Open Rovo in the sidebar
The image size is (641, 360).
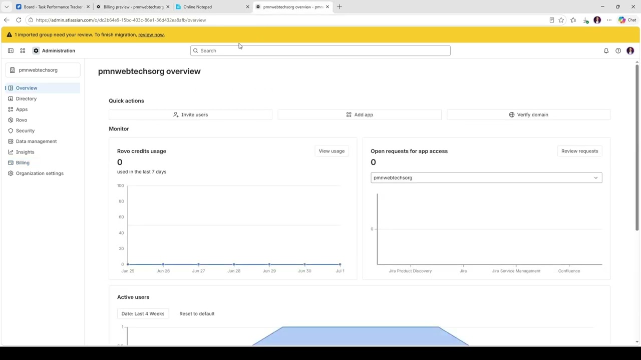[43, 120]
